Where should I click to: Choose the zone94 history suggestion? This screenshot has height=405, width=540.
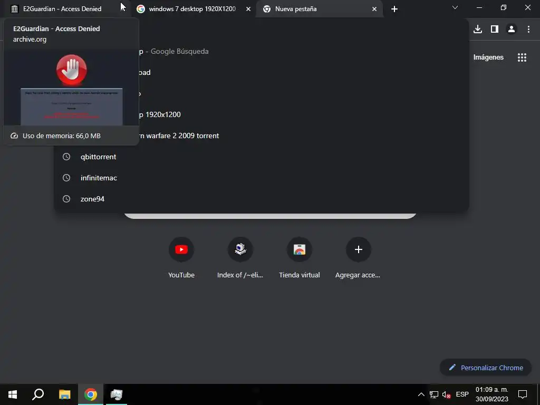point(262,199)
